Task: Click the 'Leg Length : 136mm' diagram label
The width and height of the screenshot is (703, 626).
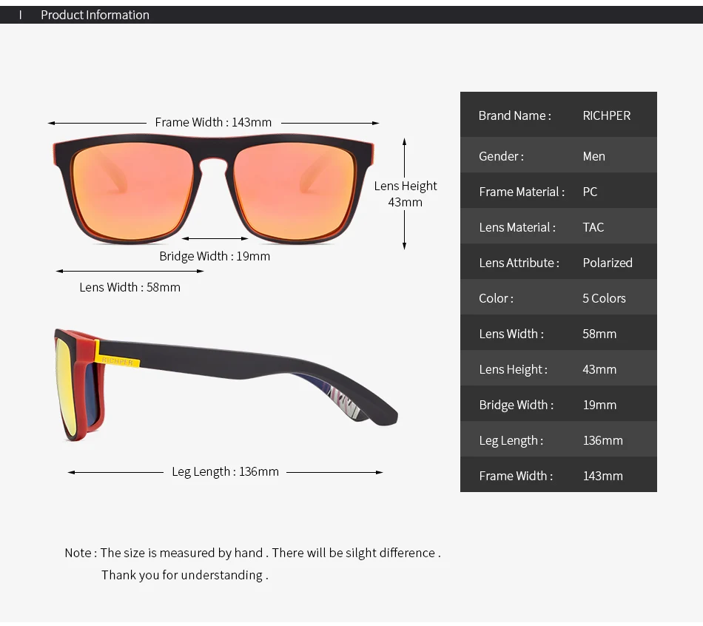Action: [x=225, y=472]
